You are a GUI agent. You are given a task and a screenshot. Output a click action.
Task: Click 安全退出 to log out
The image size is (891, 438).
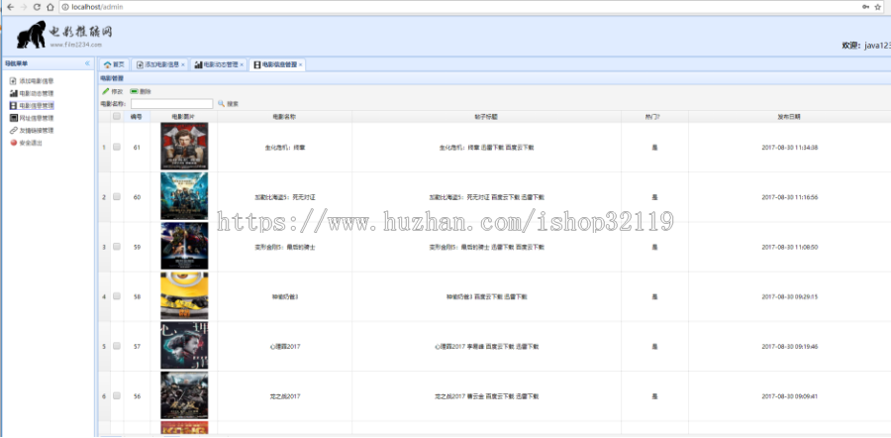(31, 144)
